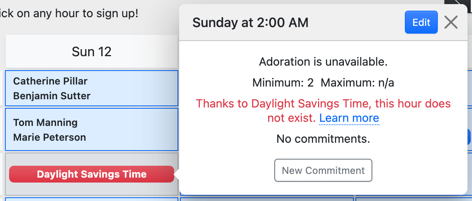Screen dimensions: 472x201
Task: Click the red Daylight Savings Time badge
Action: click(x=91, y=174)
